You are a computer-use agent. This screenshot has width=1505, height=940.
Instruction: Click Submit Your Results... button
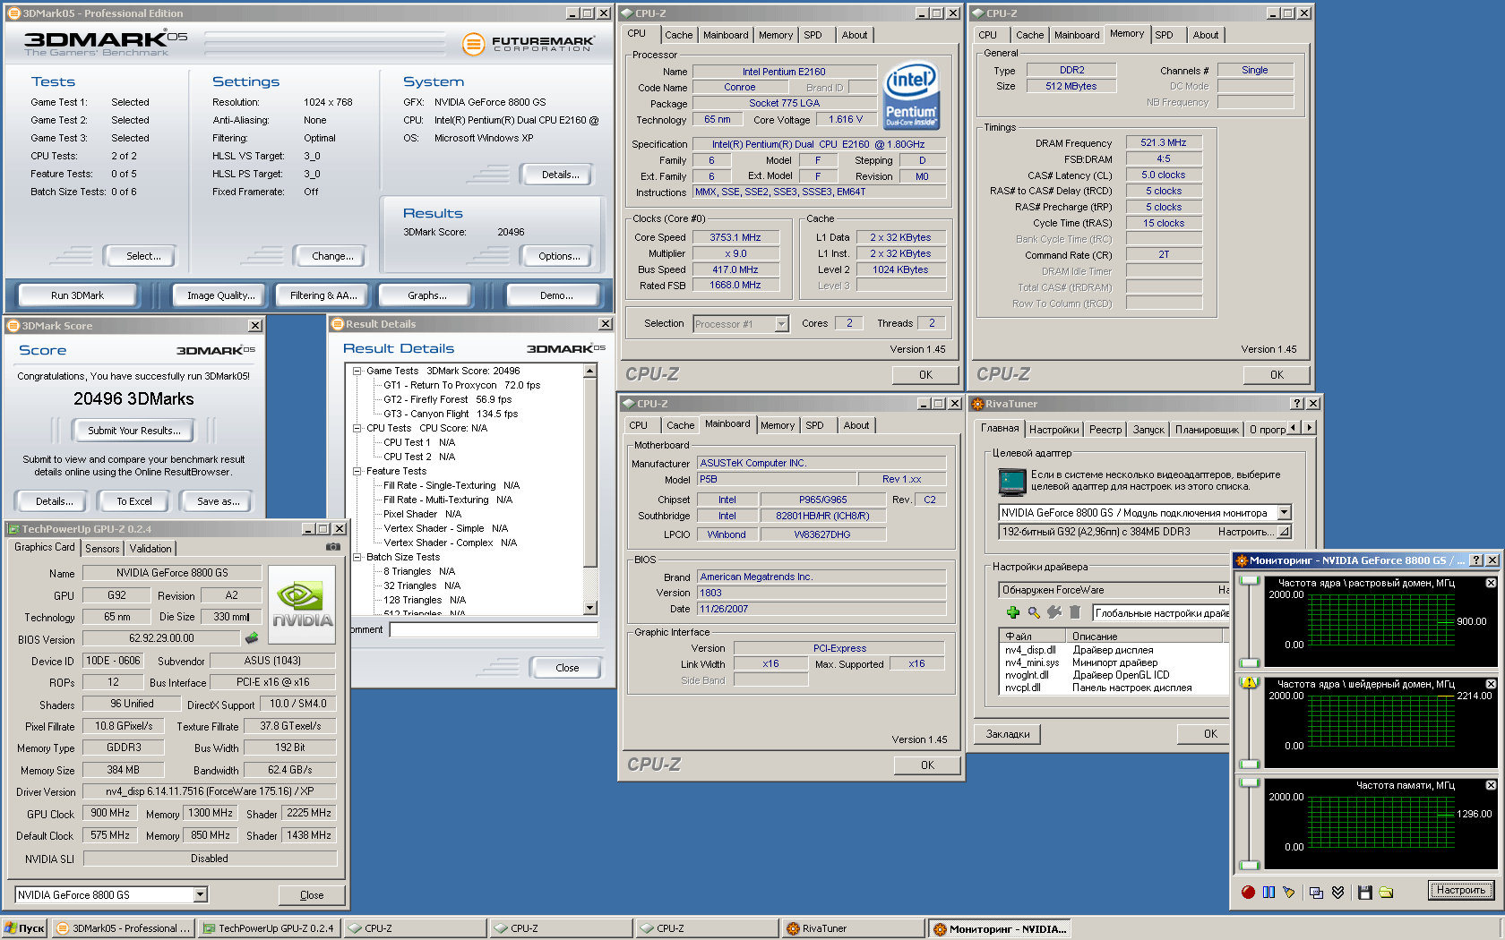tap(134, 431)
